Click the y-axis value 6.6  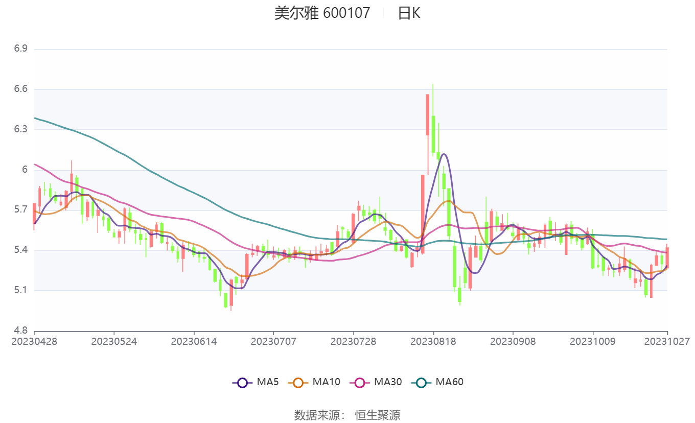pyautogui.click(x=20, y=89)
